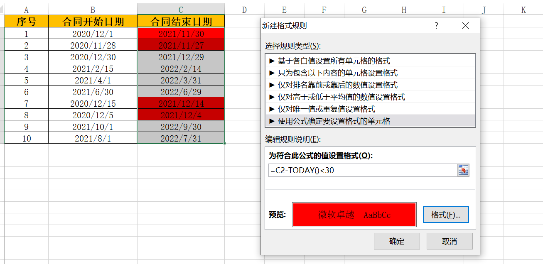Select column K header
543x264 pixels.
point(523,10)
